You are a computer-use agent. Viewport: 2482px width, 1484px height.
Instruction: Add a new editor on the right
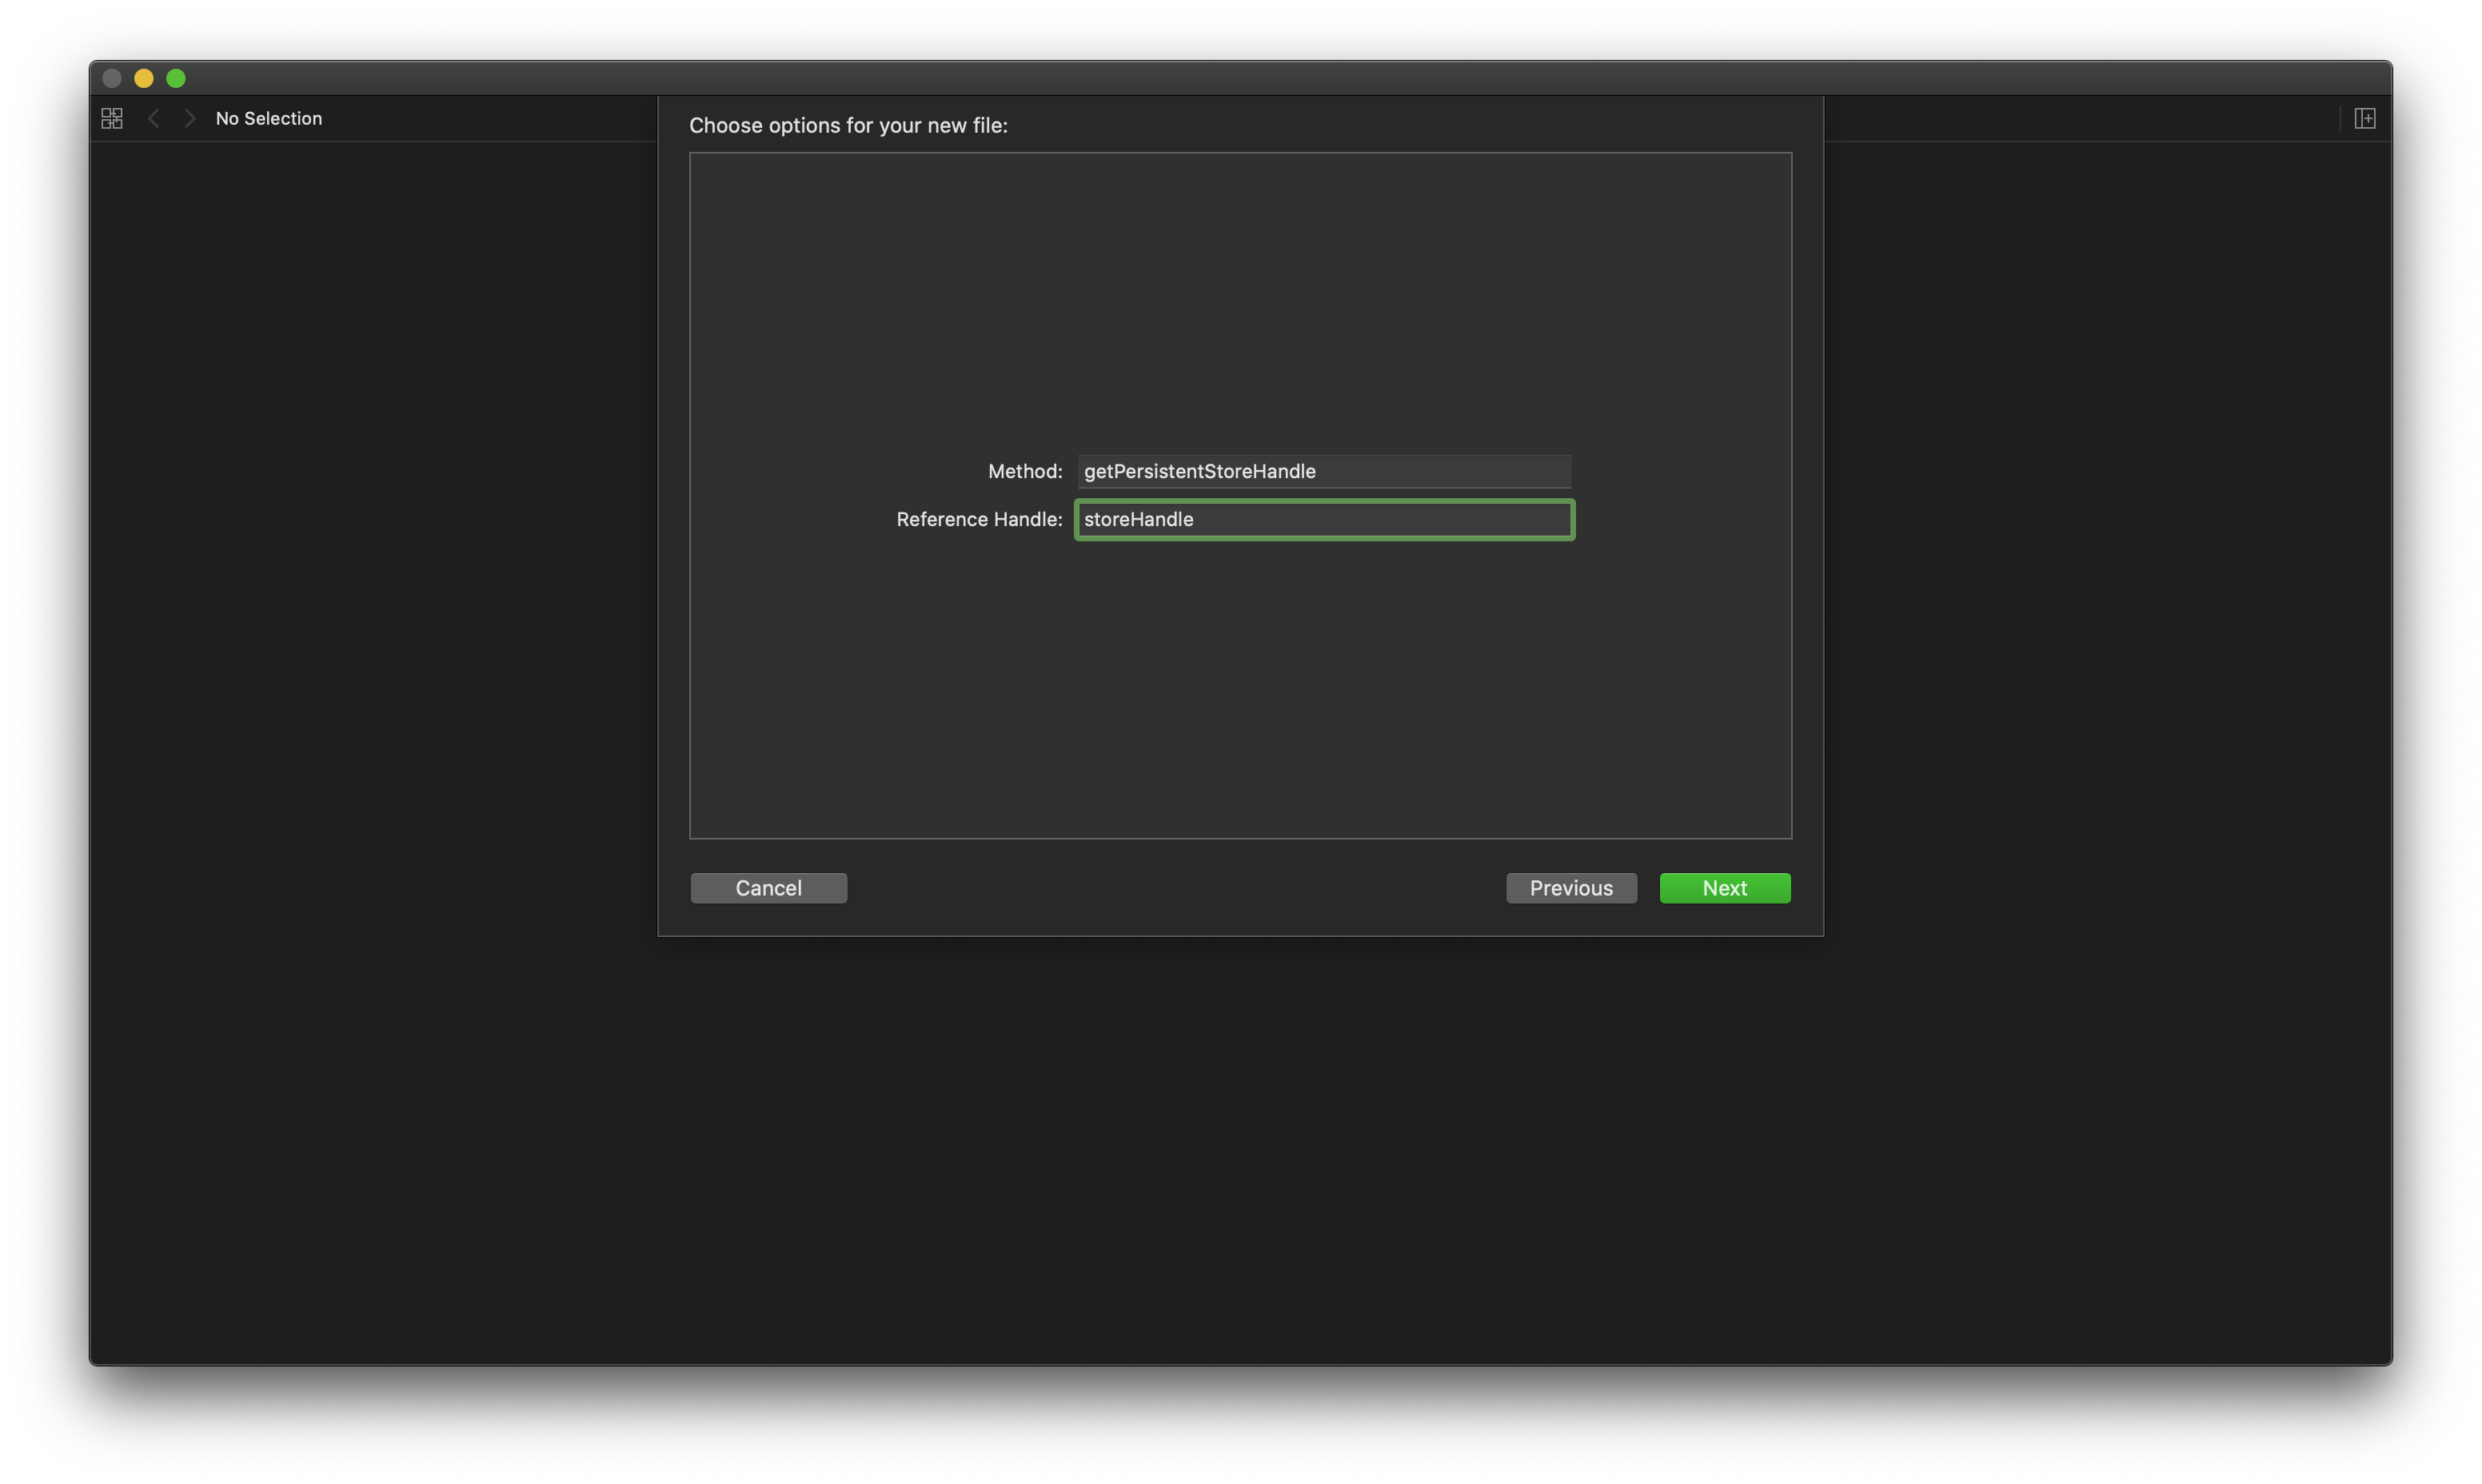pos(2364,118)
